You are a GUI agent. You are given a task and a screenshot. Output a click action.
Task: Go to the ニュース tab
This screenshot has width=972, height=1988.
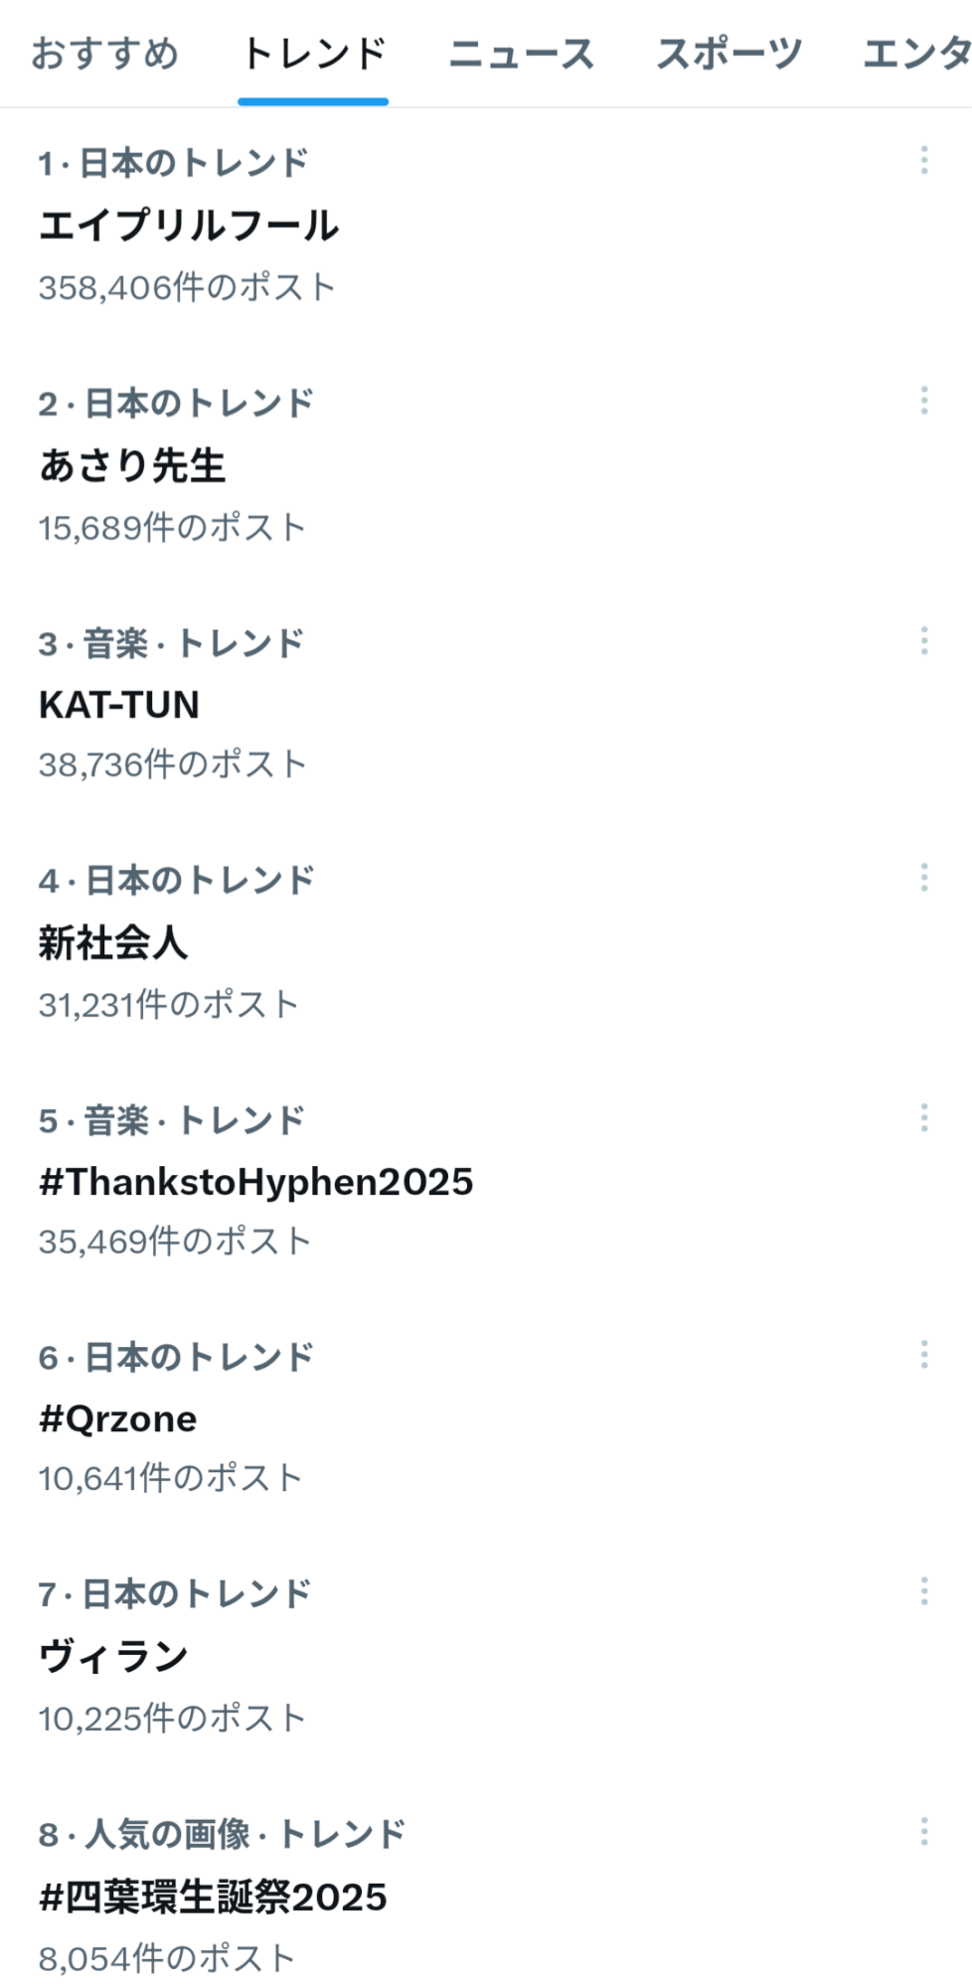click(521, 54)
